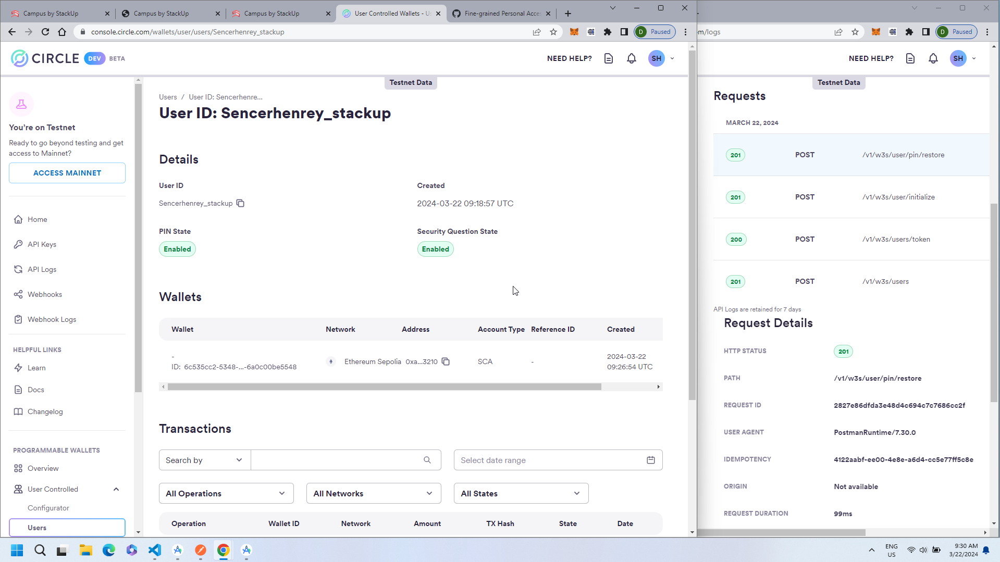Click Users breadcrumb link
1000x562 pixels.
[168, 97]
